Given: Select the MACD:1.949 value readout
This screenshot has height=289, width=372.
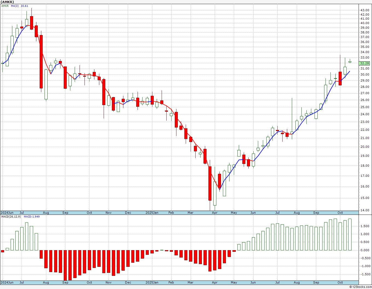Looking at the screenshot, I should tap(32, 217).
